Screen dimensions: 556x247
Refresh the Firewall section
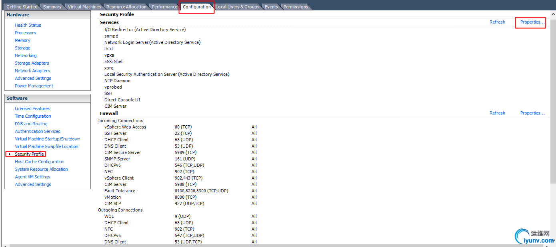pyautogui.click(x=497, y=113)
